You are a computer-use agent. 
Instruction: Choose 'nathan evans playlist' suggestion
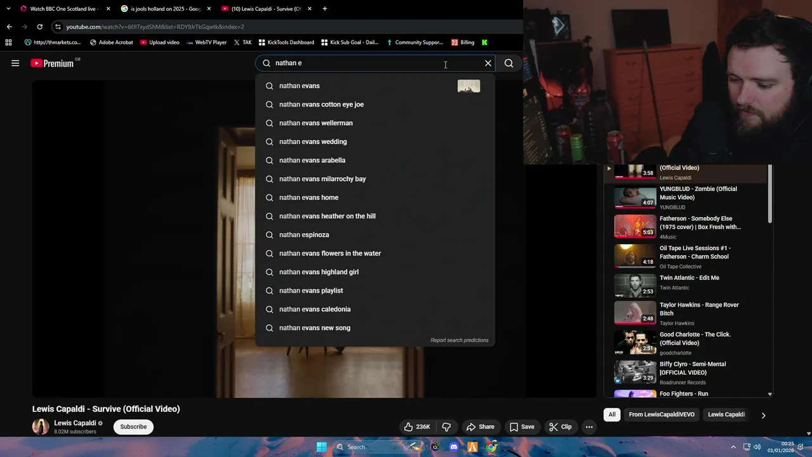375,291
